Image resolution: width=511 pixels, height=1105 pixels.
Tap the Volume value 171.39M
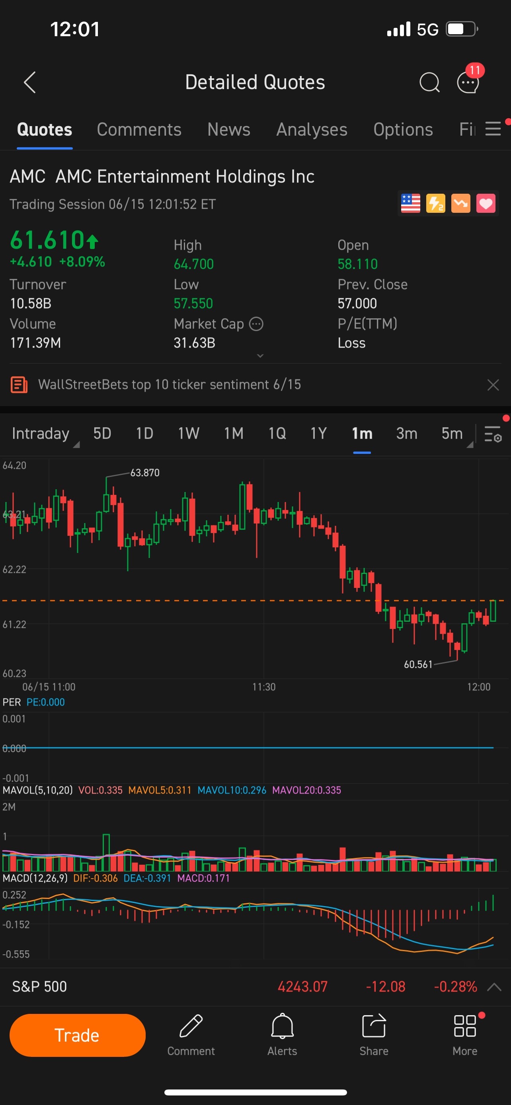point(35,343)
